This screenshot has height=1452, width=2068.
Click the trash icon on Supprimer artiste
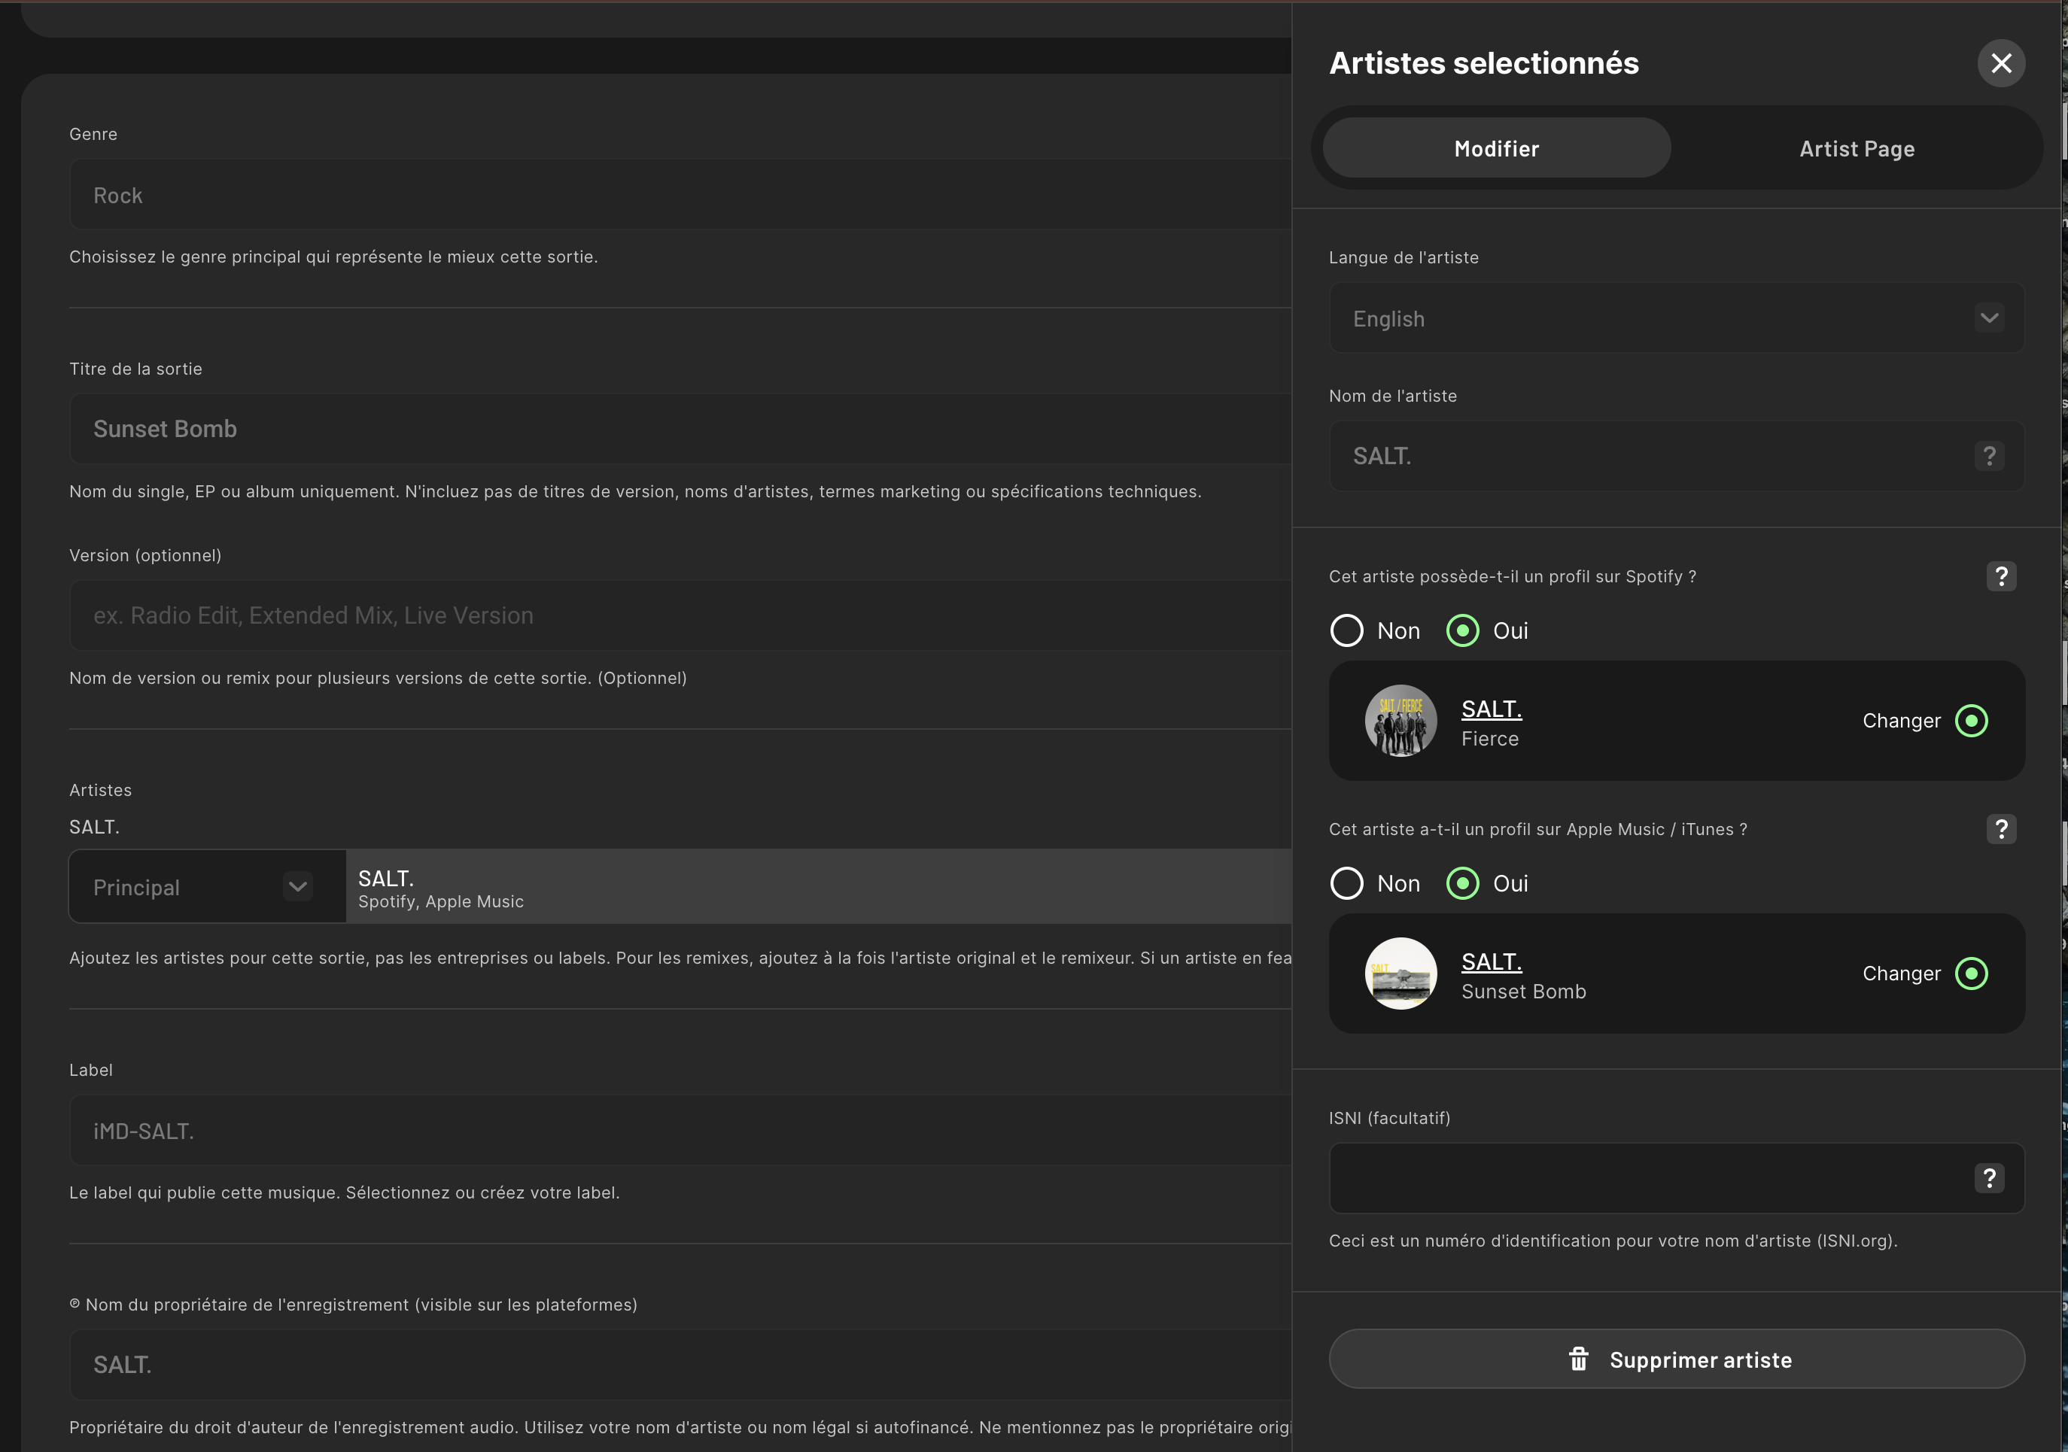(1578, 1359)
